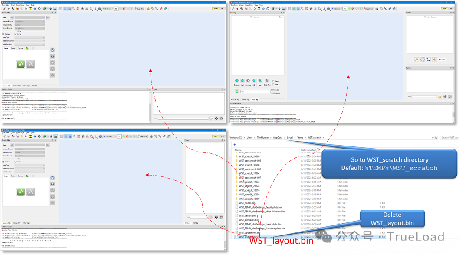The width and height of the screenshot is (459, 255).
Task: Click the next State arrow in the top-left window
Action: coord(48,17)
